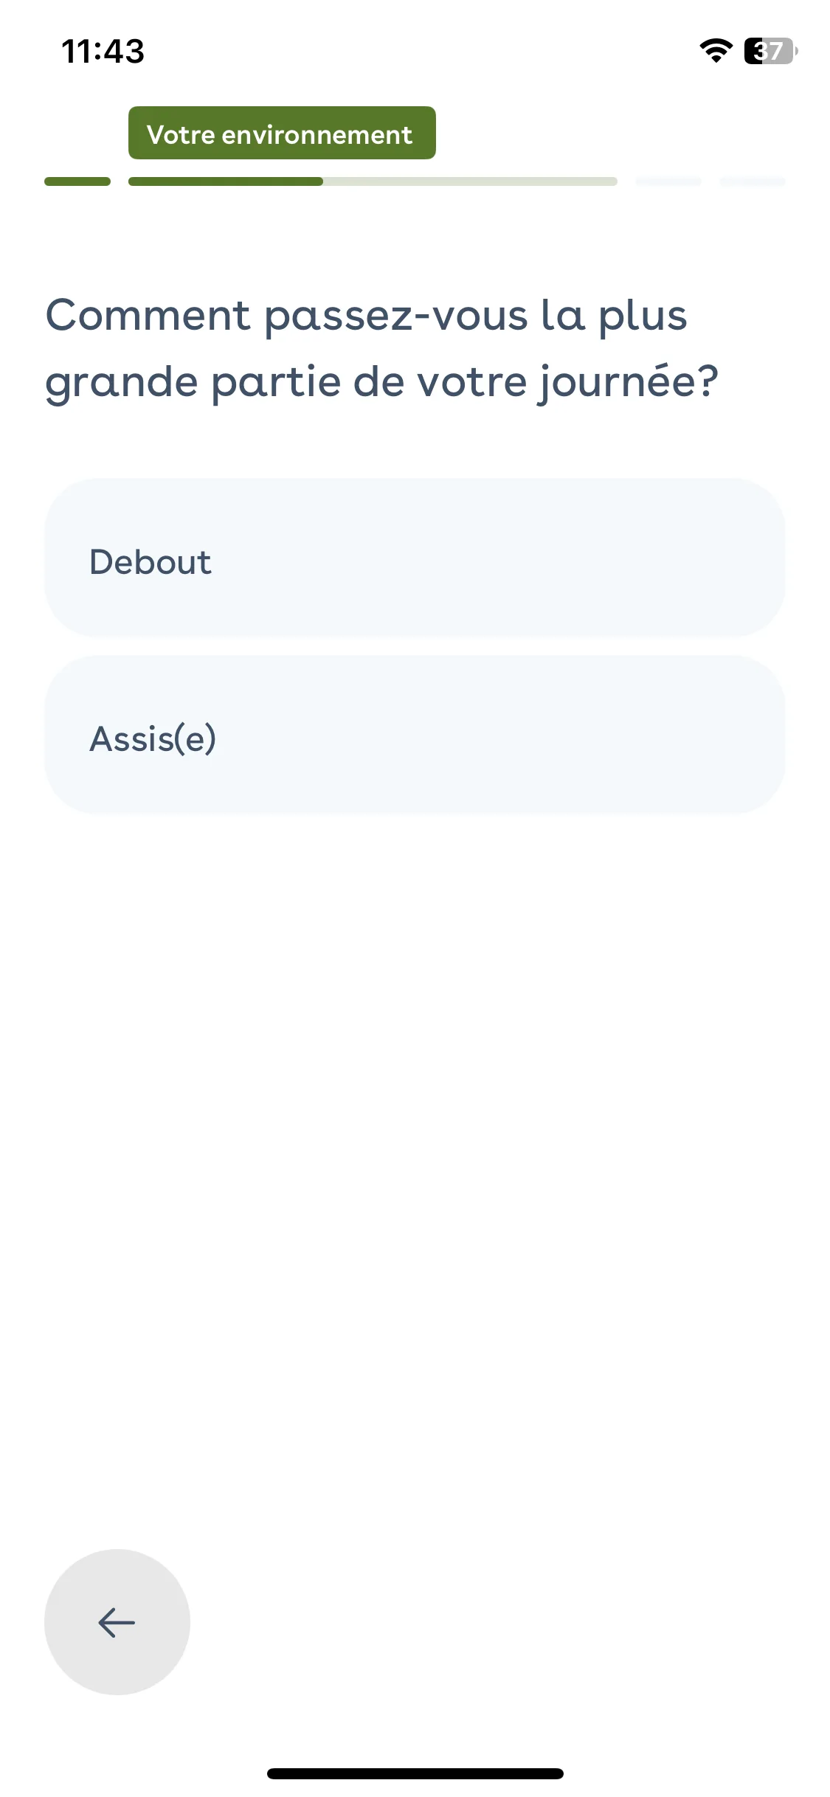Click the word Debout inside its card
The width and height of the screenshot is (830, 1797).
[151, 562]
